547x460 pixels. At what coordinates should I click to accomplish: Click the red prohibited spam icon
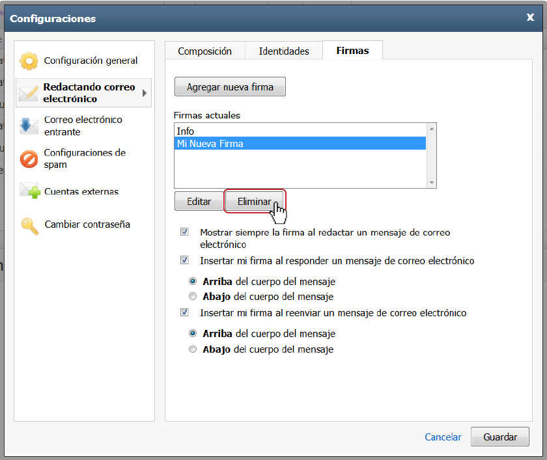(x=29, y=159)
